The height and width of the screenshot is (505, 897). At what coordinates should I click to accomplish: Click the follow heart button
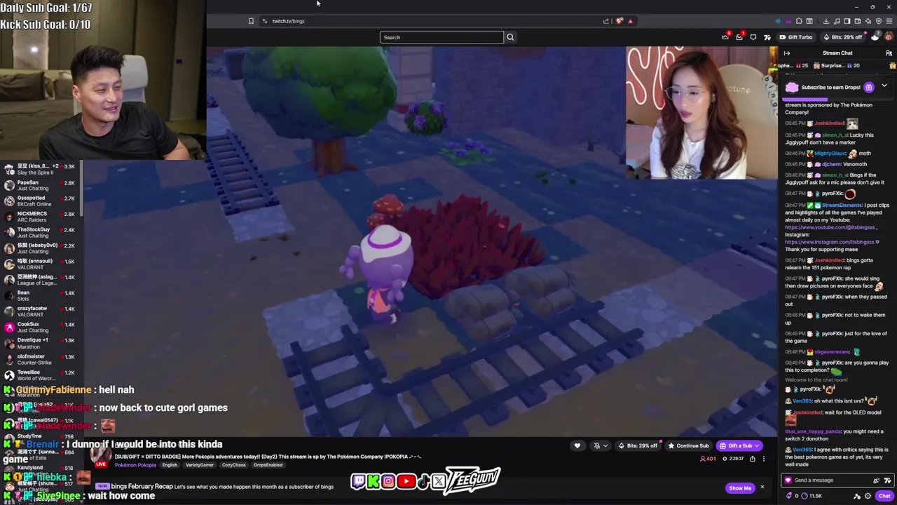577,446
